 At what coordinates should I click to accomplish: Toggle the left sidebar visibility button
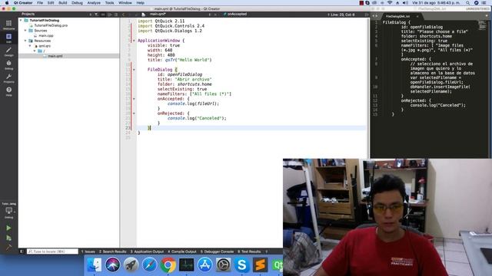point(22,251)
